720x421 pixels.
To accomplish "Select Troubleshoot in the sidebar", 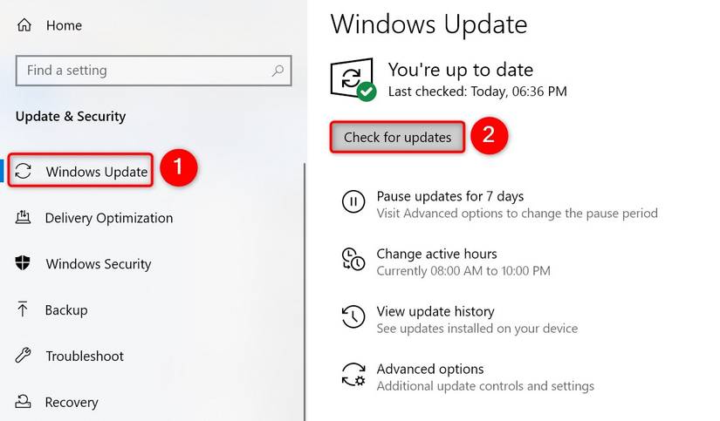I will click(x=85, y=356).
